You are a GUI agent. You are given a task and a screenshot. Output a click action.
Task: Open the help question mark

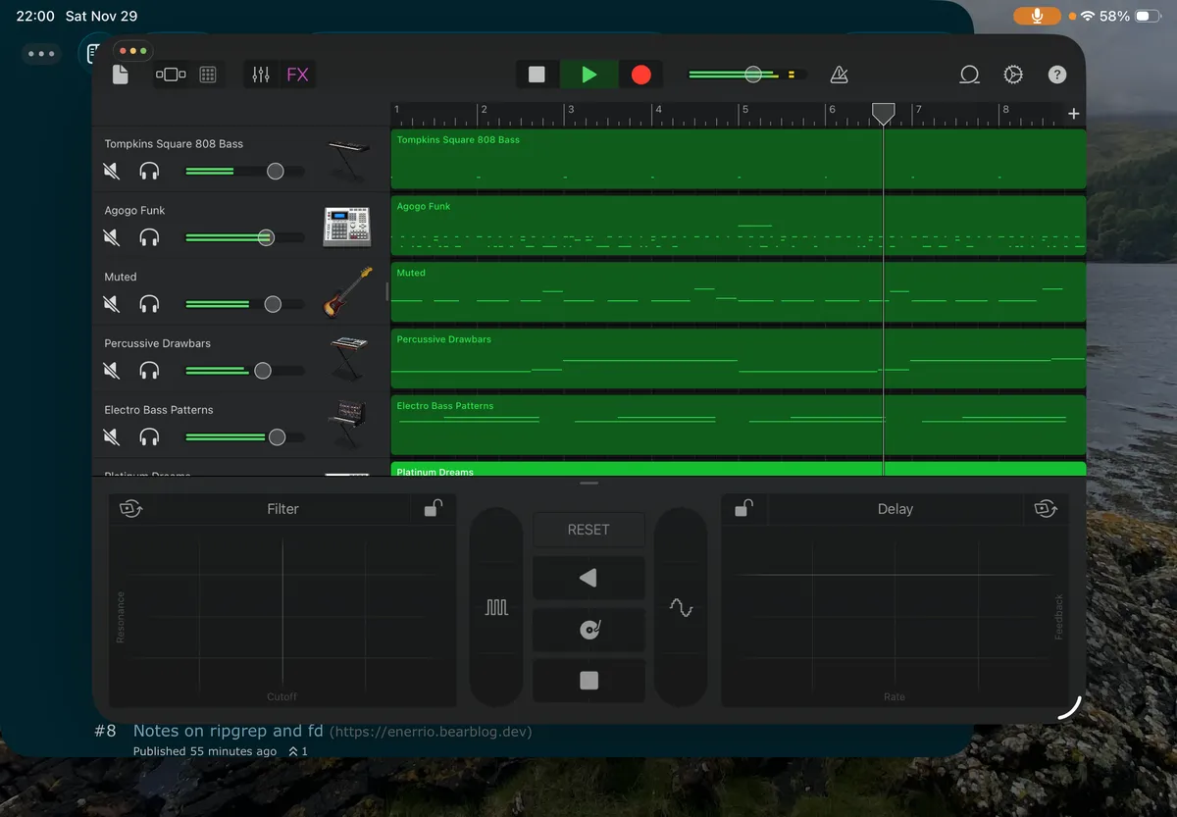tap(1056, 75)
